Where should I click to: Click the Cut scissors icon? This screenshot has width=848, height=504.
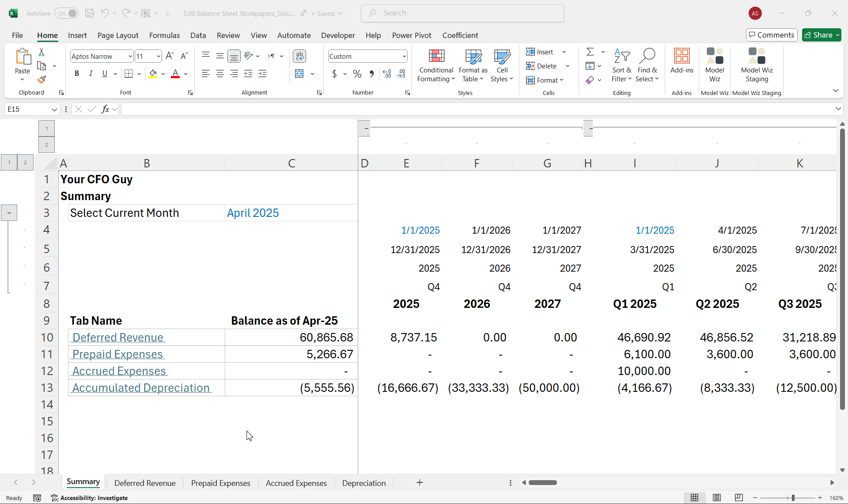point(42,52)
